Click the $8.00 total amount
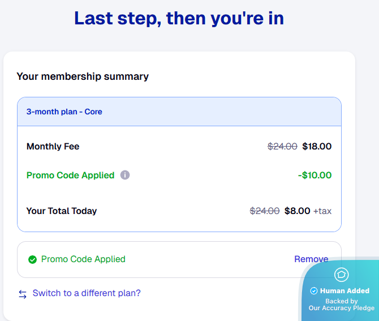379x321 pixels. pos(297,211)
